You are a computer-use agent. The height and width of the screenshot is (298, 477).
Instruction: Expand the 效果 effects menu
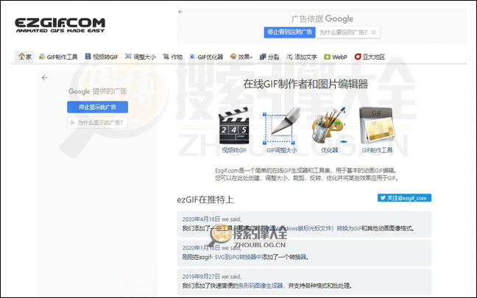tap(241, 57)
